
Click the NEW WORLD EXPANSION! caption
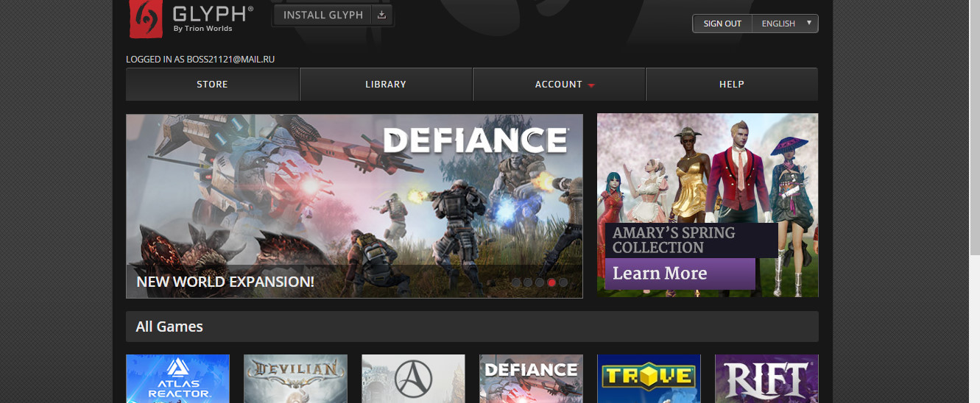coord(225,282)
